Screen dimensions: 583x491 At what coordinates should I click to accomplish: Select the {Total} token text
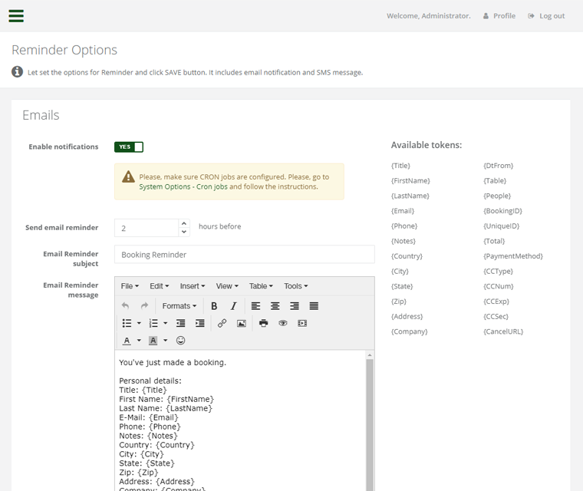pyautogui.click(x=494, y=241)
